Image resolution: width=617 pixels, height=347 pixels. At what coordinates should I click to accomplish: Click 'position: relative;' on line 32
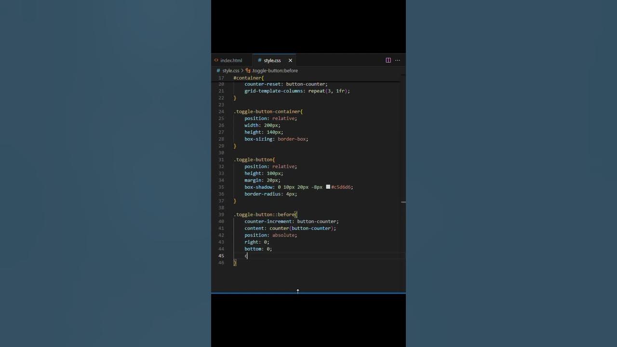click(271, 166)
